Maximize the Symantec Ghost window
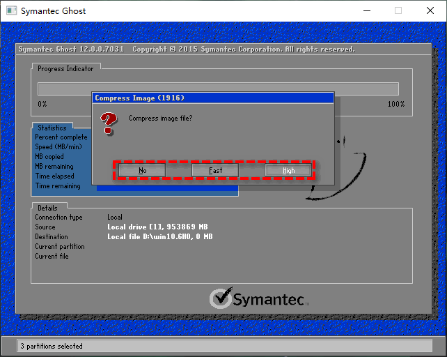The image size is (447, 357). [x=398, y=10]
